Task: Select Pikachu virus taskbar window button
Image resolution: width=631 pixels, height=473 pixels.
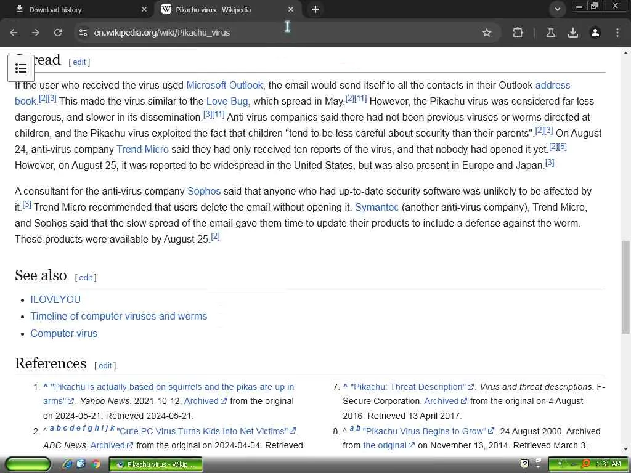Action: point(156,464)
